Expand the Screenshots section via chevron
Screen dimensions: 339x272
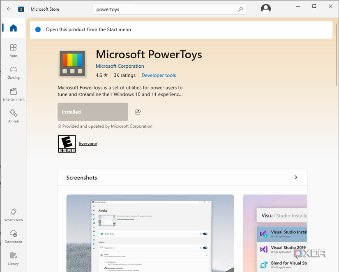295,177
